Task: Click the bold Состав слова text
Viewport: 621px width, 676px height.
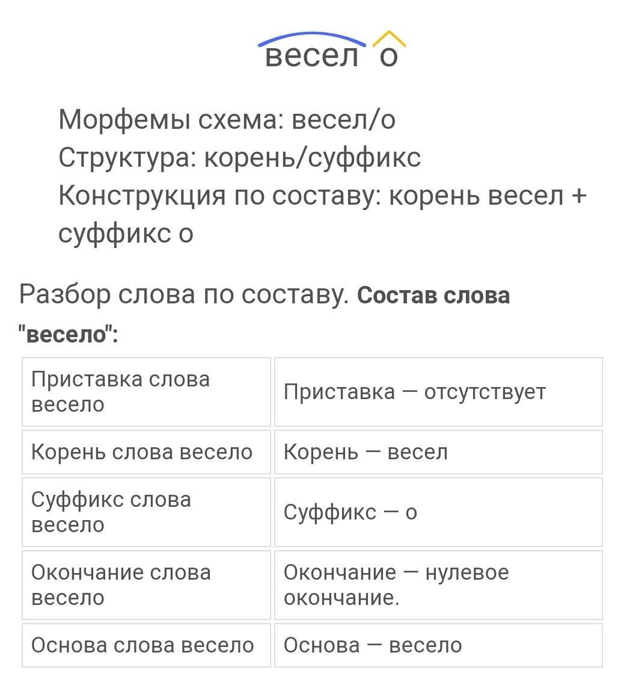Action: coord(433,296)
